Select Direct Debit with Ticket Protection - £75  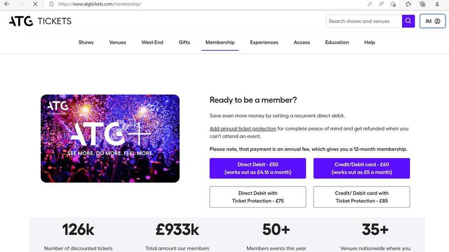pyautogui.click(x=258, y=197)
